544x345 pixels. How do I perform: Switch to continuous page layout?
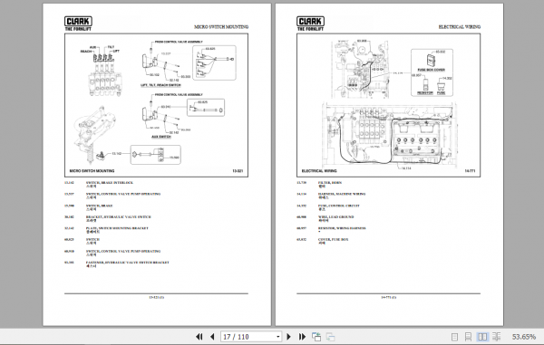pos(468,337)
